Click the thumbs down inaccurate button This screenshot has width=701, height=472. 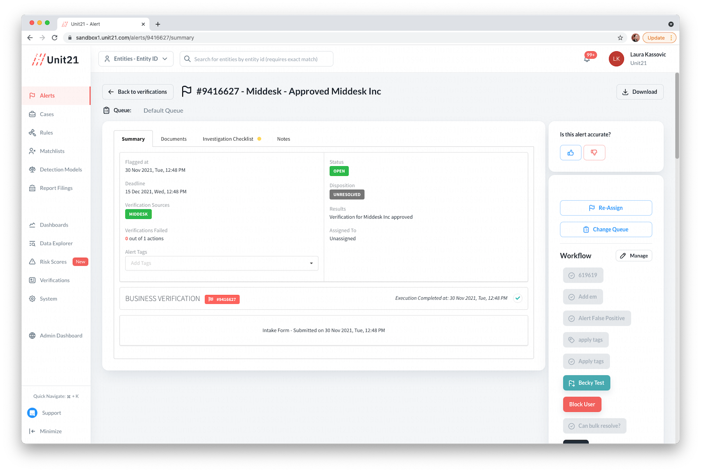pyautogui.click(x=594, y=153)
